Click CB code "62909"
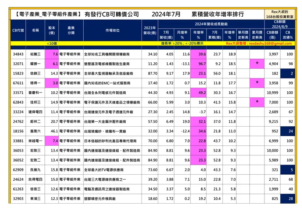The height and width of the screenshot is (213, 302). [x=18, y=170]
